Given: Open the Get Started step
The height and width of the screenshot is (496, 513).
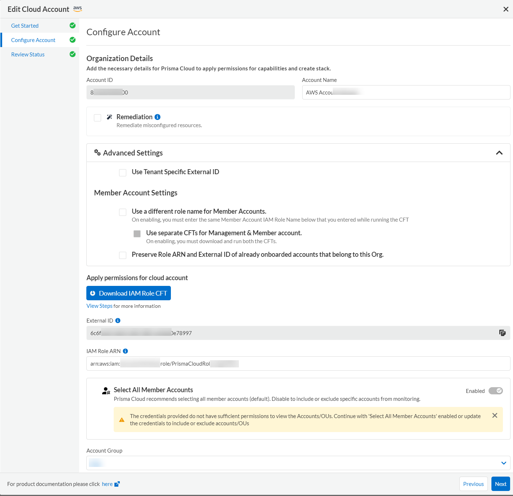Looking at the screenshot, I should point(25,26).
